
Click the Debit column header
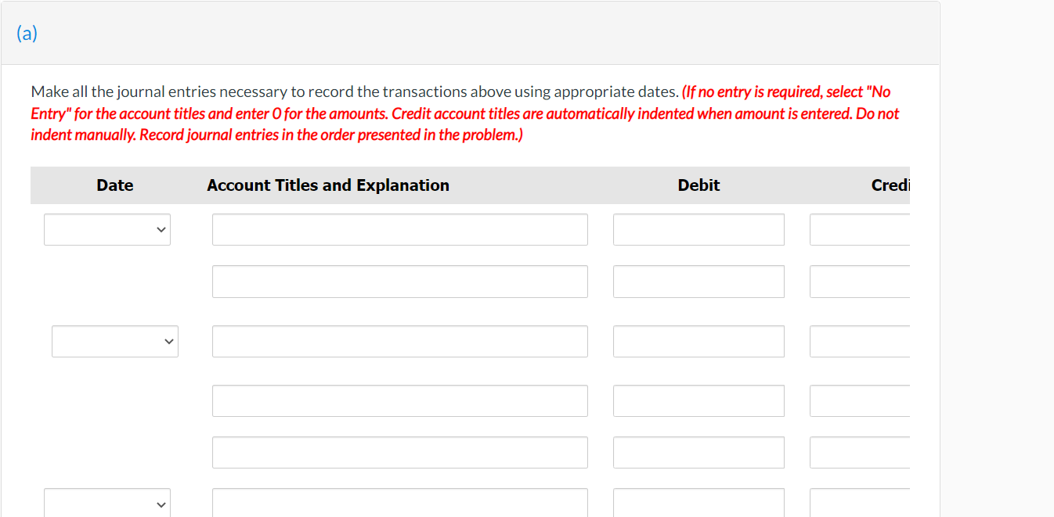click(698, 185)
